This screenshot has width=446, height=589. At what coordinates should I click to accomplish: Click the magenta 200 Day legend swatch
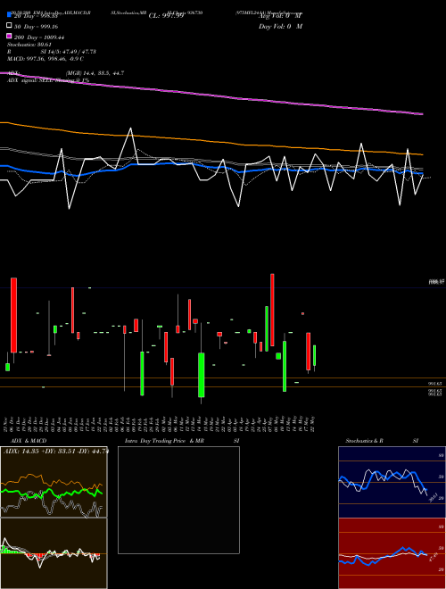click(10, 37)
